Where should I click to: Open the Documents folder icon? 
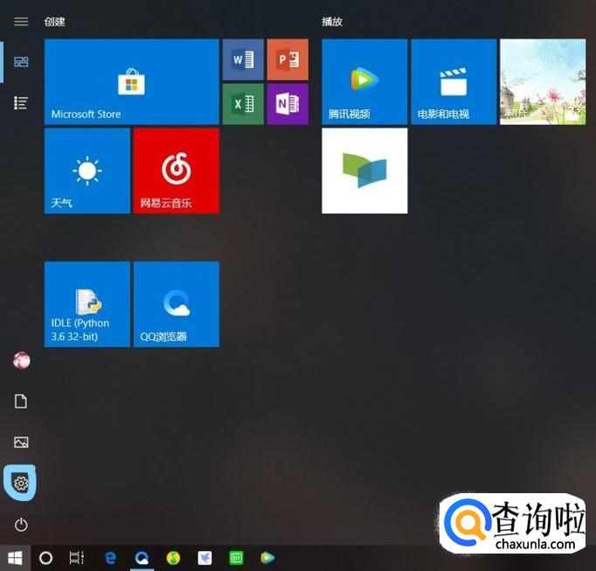(21, 401)
